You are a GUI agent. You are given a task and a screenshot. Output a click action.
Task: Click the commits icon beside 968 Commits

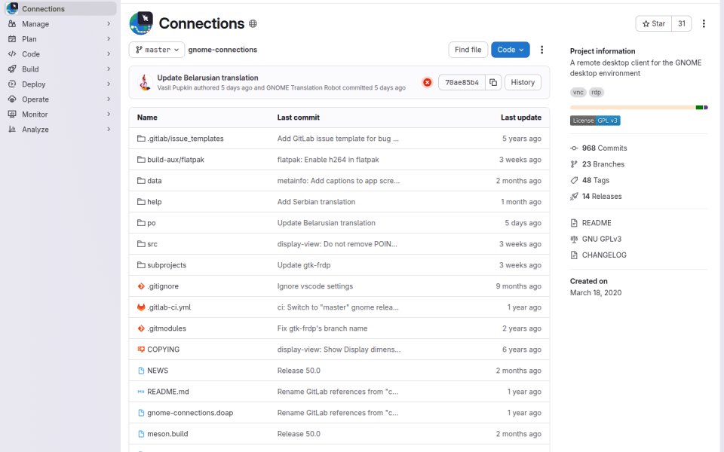(574, 148)
